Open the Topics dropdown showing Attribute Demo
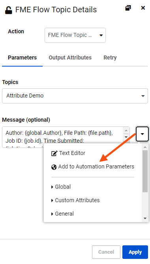150x264 pixels. point(75,96)
